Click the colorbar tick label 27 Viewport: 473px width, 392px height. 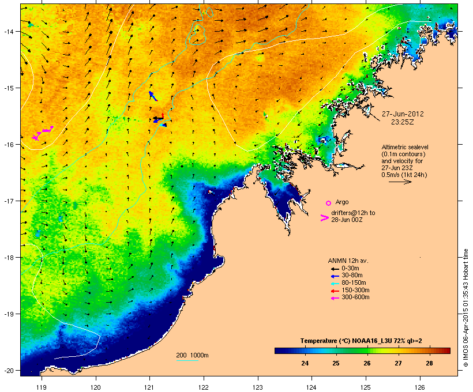tap(398, 363)
